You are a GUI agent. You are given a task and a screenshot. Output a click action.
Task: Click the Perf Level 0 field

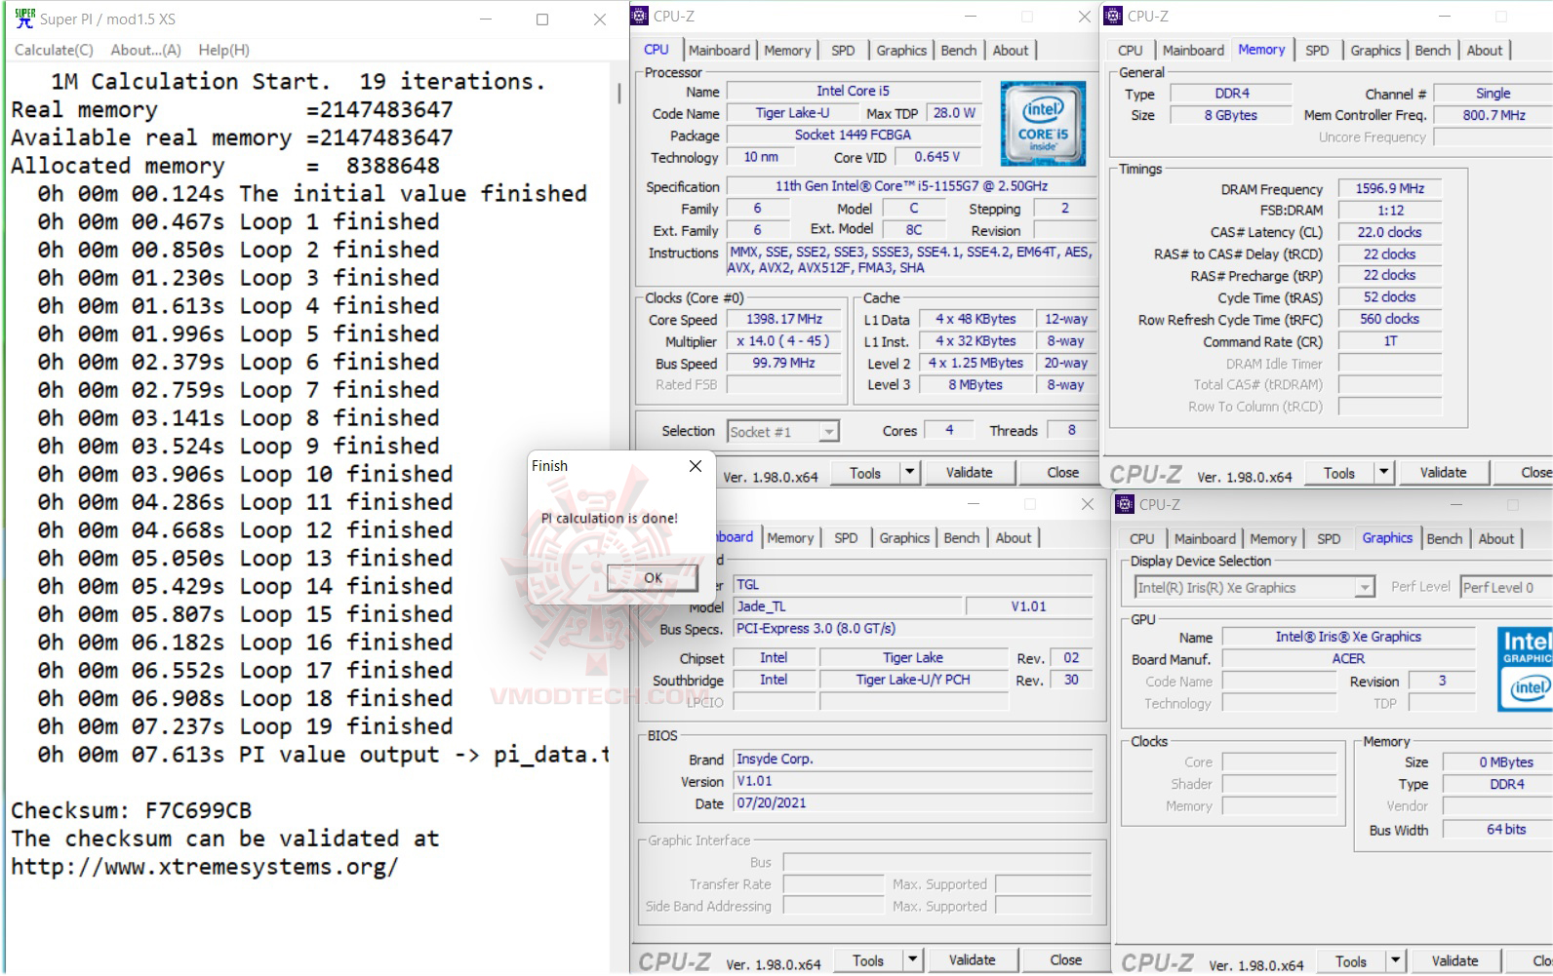tap(1506, 588)
